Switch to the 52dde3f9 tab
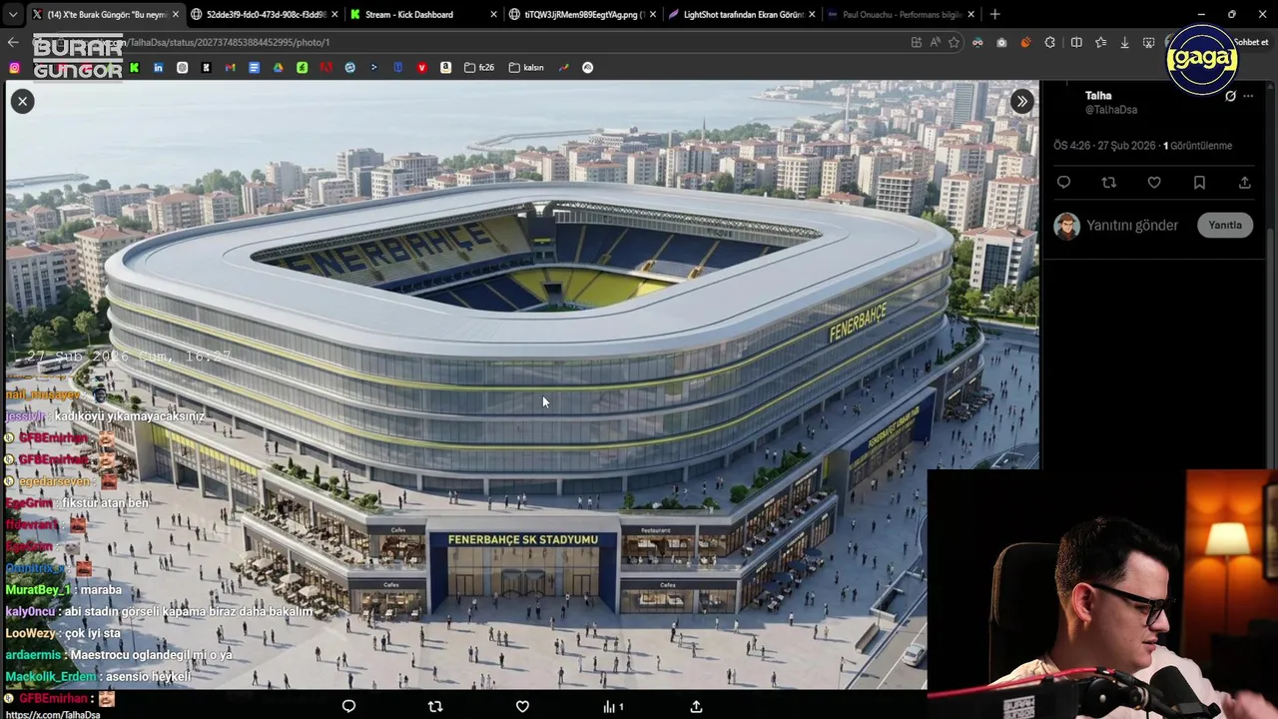1278x719 pixels. tap(264, 15)
